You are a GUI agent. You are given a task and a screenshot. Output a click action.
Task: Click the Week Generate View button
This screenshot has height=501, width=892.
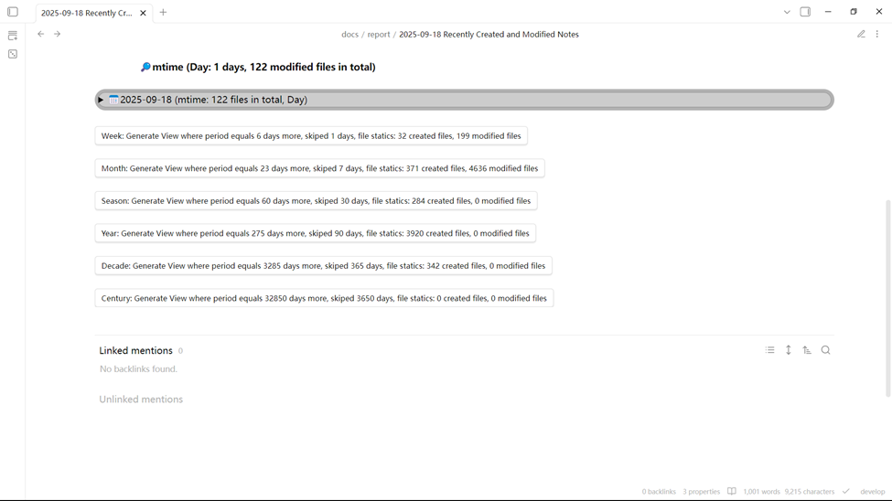(x=311, y=136)
